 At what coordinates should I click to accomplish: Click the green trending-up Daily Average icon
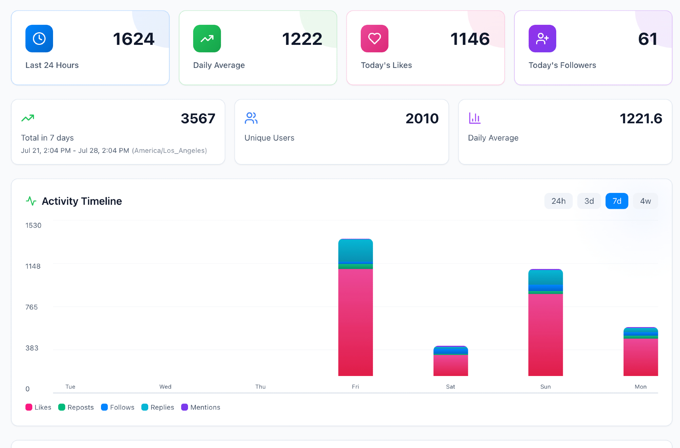207,38
